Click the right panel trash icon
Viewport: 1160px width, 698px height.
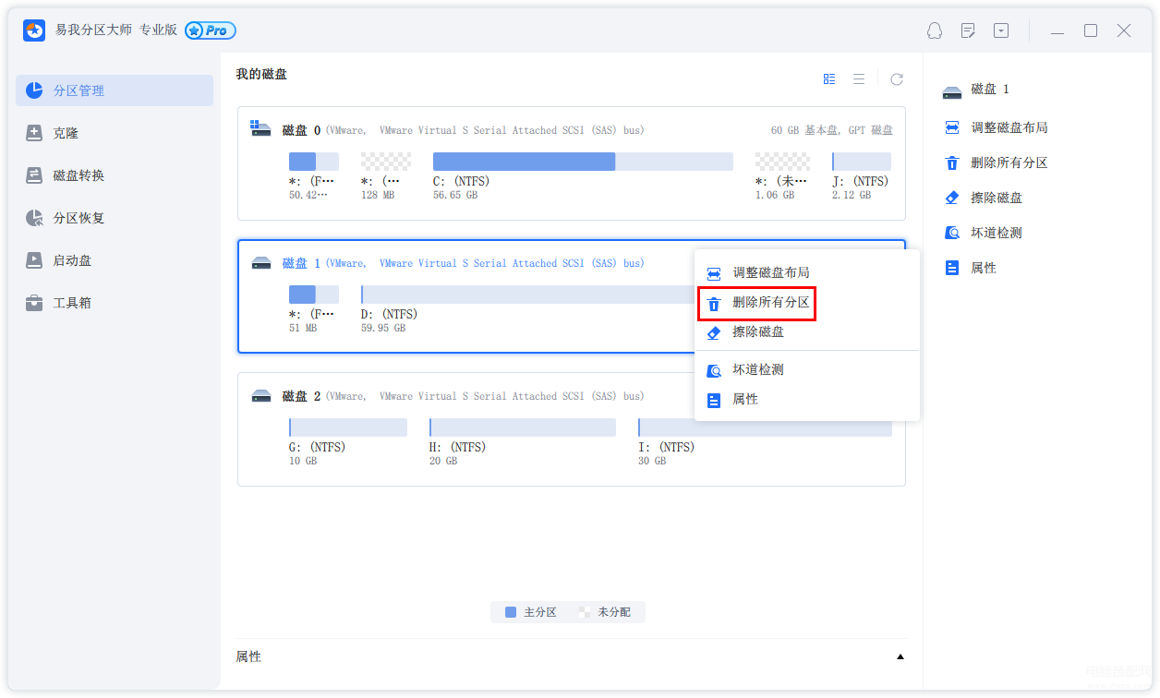click(x=952, y=162)
